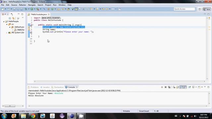Collapse the src folder node
Screen dimensions: 212x119
[x=7, y=24]
